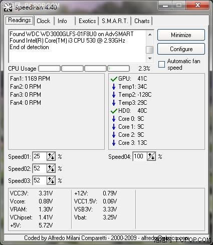The image size is (213, 245).
Task: Adjust Speed01 using its spinner arrows
Action: pyautogui.click(x=51, y=156)
